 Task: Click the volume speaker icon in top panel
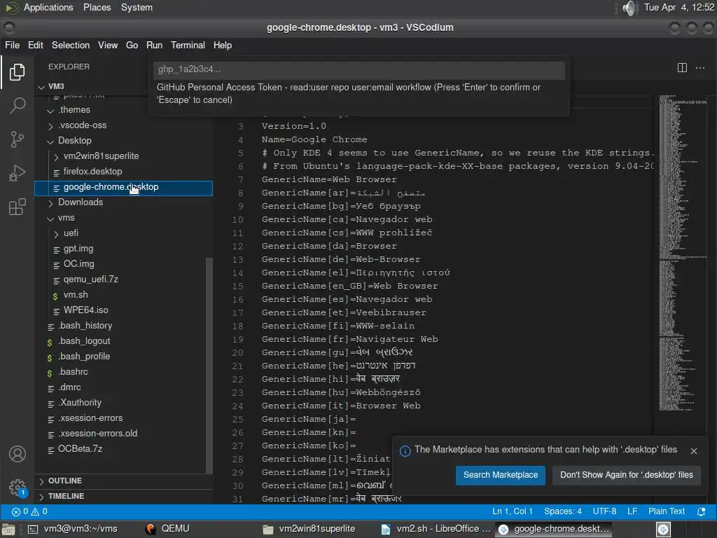629,8
